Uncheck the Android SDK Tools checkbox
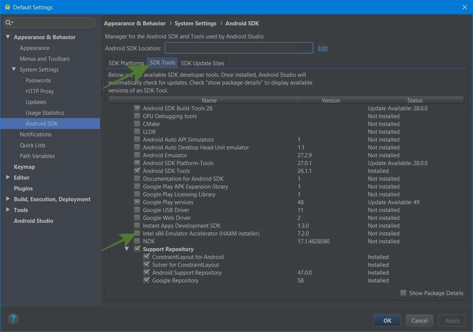 (137, 171)
